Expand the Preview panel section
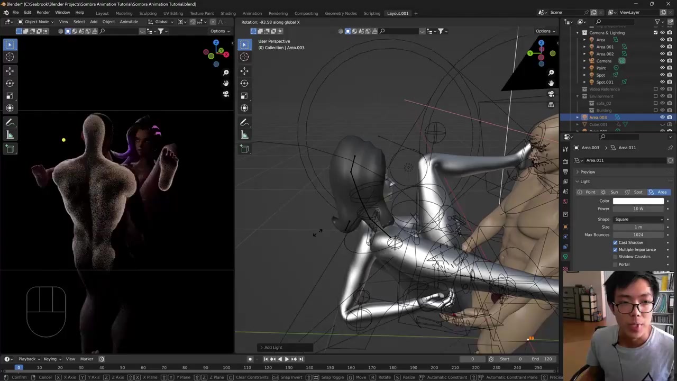The image size is (677, 381). pyautogui.click(x=587, y=172)
